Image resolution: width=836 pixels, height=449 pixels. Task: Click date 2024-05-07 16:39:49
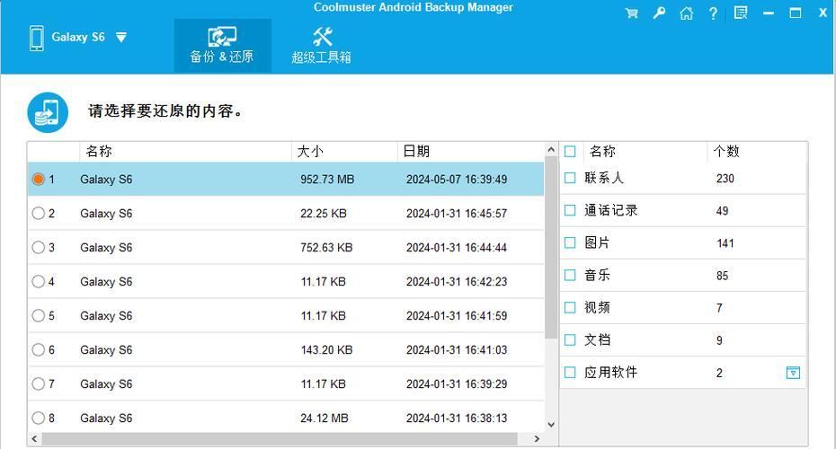[x=457, y=180]
